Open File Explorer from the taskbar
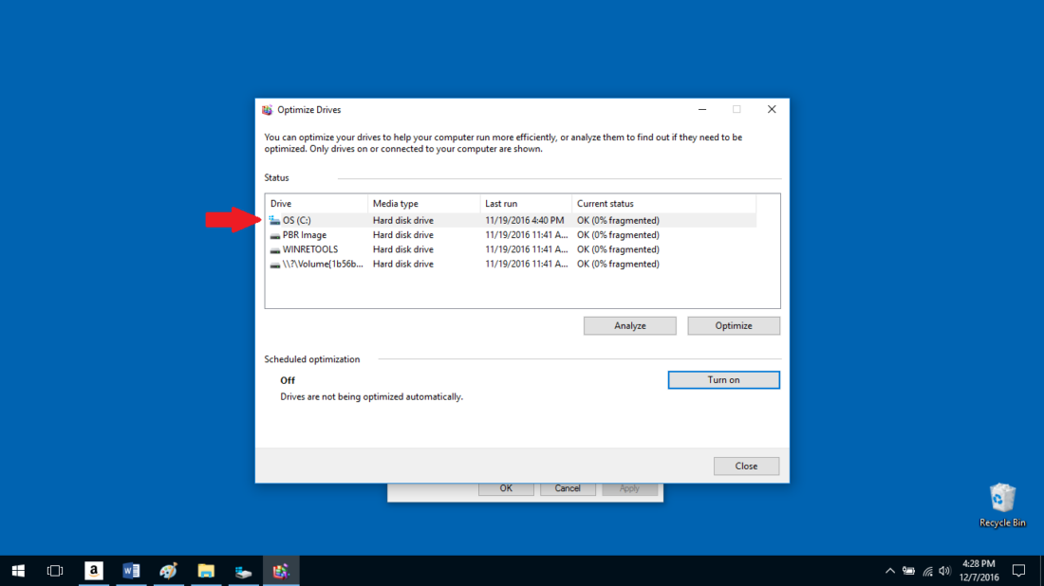The height and width of the screenshot is (586, 1044). 206,570
